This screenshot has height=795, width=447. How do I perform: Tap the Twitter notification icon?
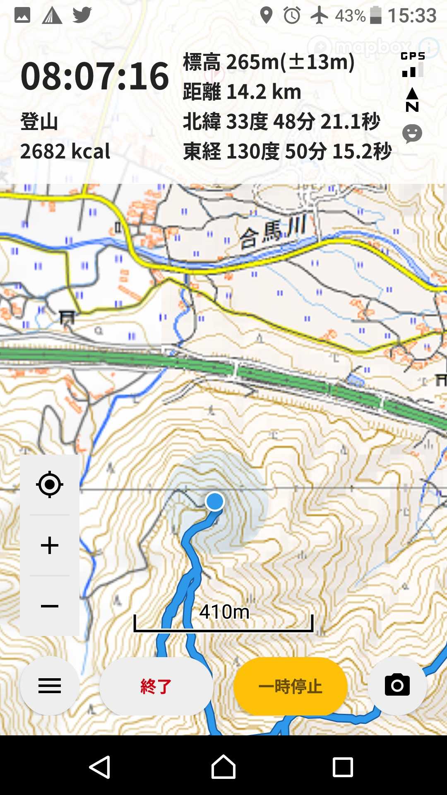pyautogui.click(x=82, y=15)
